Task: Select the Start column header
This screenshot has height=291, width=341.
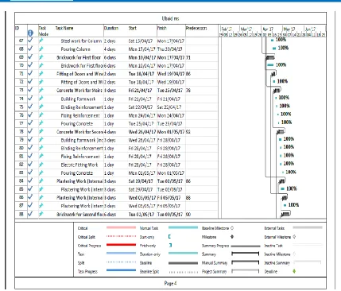Action: tap(133, 28)
